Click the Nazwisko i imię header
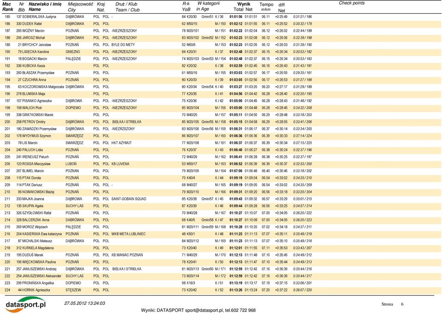The width and height of the screenshot is (442, 314). pos(45,4)
